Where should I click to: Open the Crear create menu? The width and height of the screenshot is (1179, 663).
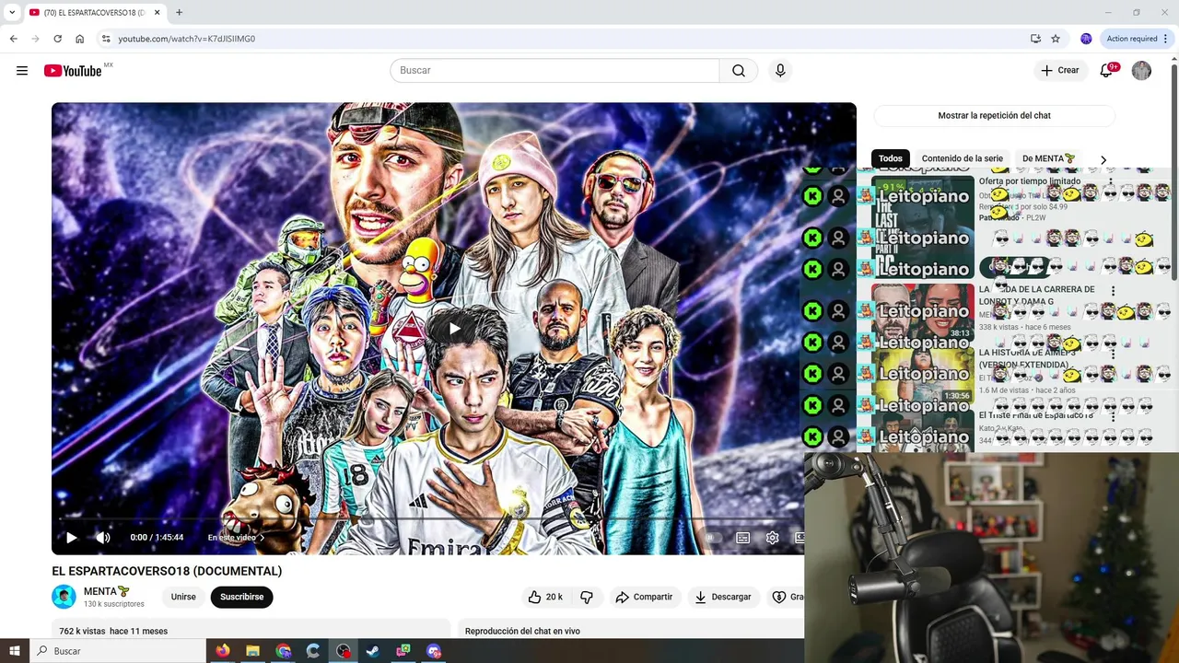[x=1059, y=71]
